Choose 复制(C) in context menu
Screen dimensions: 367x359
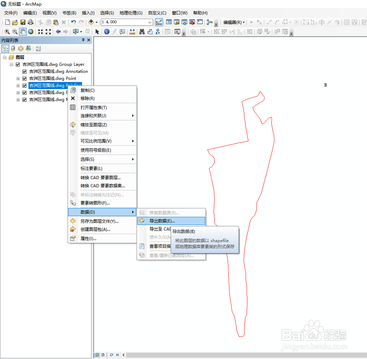102,90
